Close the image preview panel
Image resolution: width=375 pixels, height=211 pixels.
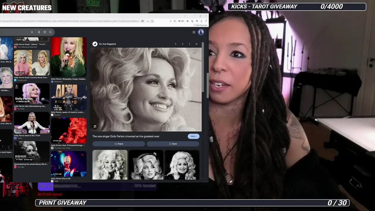pos(197,44)
